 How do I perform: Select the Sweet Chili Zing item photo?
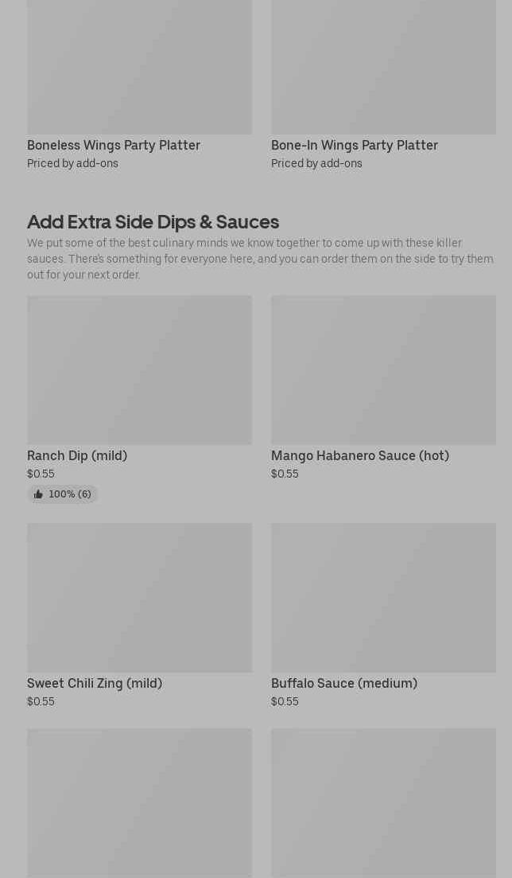tap(139, 598)
